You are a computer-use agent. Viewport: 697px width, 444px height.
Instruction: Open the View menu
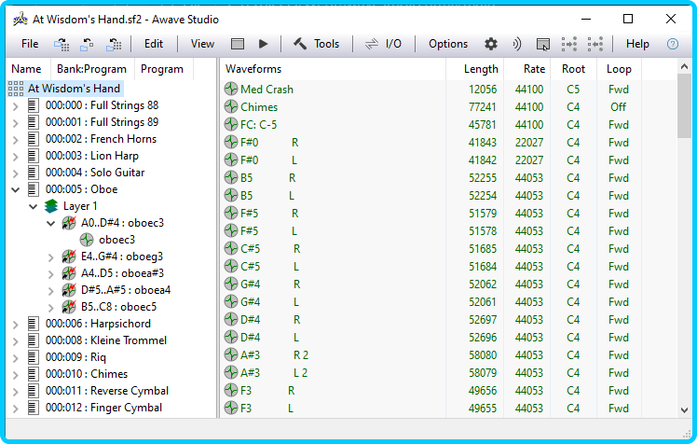pos(202,44)
